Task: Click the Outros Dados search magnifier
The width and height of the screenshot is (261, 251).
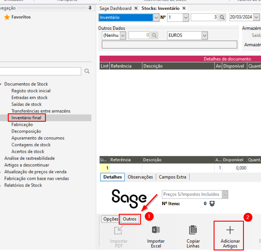Action: [x=154, y=35]
